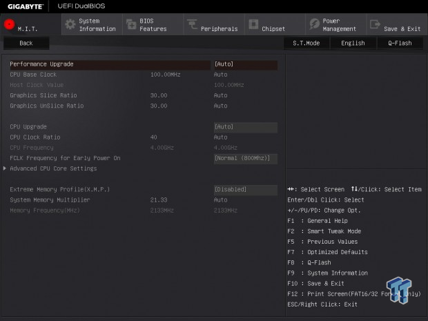Click the Power Management leaf icon
Image resolution: width=428 pixels, height=321 pixels.
pyautogui.click(x=315, y=24)
